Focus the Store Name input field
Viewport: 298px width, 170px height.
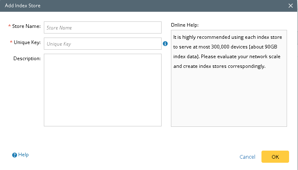pyautogui.click(x=103, y=27)
